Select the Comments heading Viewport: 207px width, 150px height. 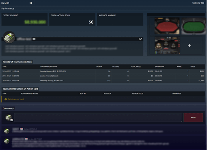pyautogui.click(x=8, y=108)
